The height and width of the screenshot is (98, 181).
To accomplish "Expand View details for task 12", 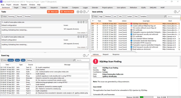I will (82, 47).
